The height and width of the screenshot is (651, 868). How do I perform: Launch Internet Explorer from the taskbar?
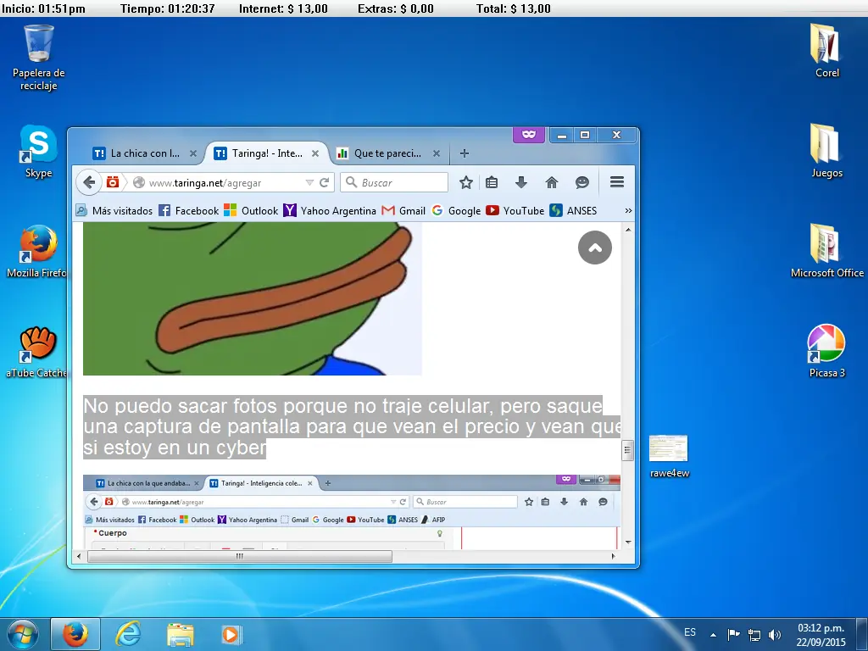(128, 634)
